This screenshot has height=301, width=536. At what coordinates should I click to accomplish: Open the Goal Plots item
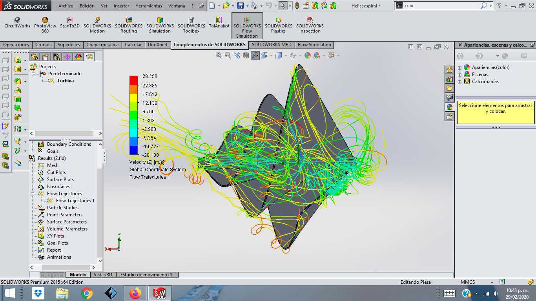[57, 243]
